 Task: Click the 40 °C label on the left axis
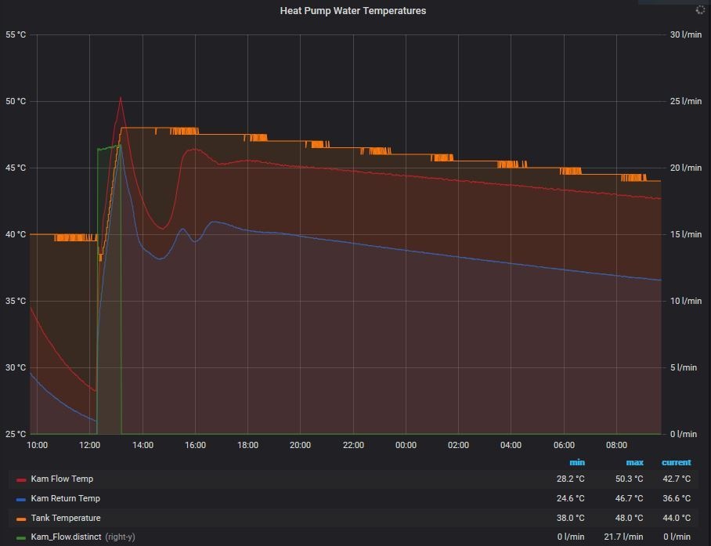(x=16, y=234)
